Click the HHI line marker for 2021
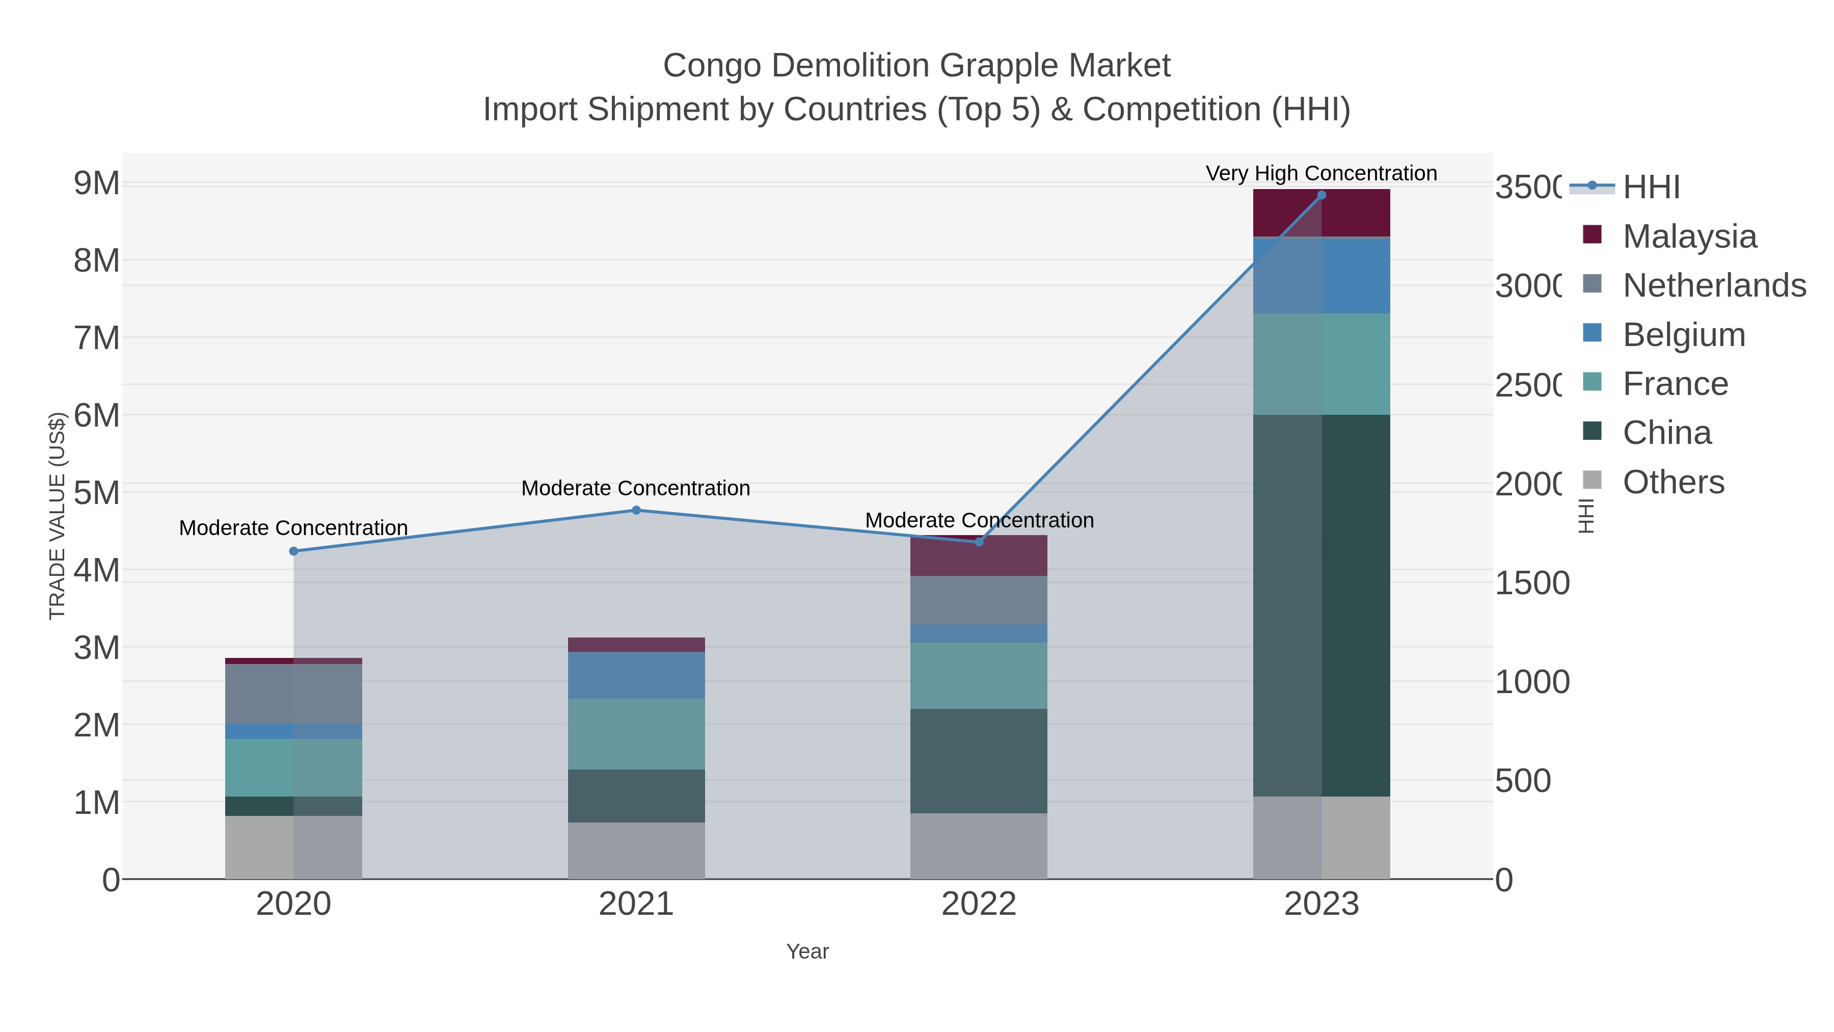The width and height of the screenshot is (1834, 1032). (636, 510)
